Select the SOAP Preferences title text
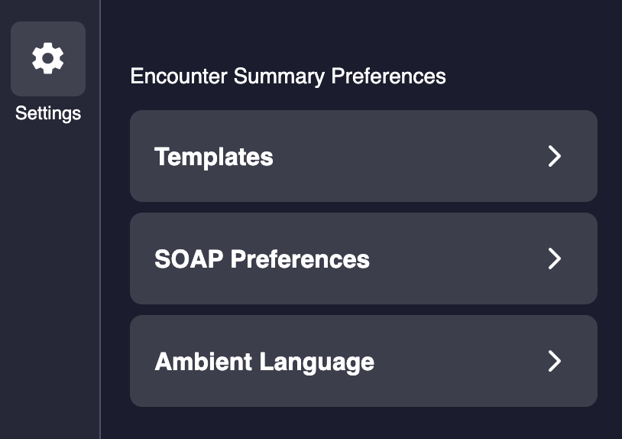Viewport: 622px width, 439px height. click(262, 259)
